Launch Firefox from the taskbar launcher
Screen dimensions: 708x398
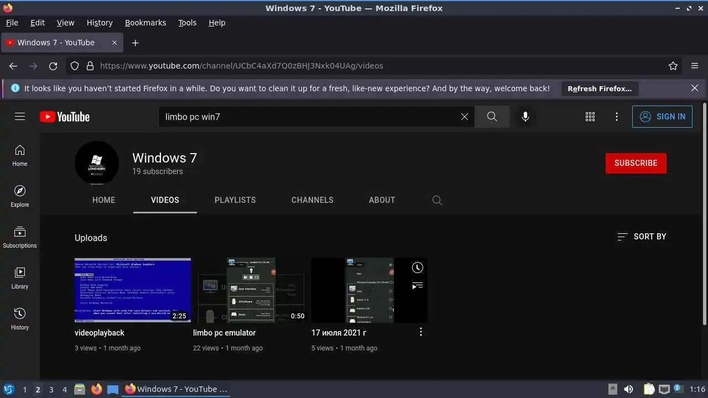pos(96,389)
